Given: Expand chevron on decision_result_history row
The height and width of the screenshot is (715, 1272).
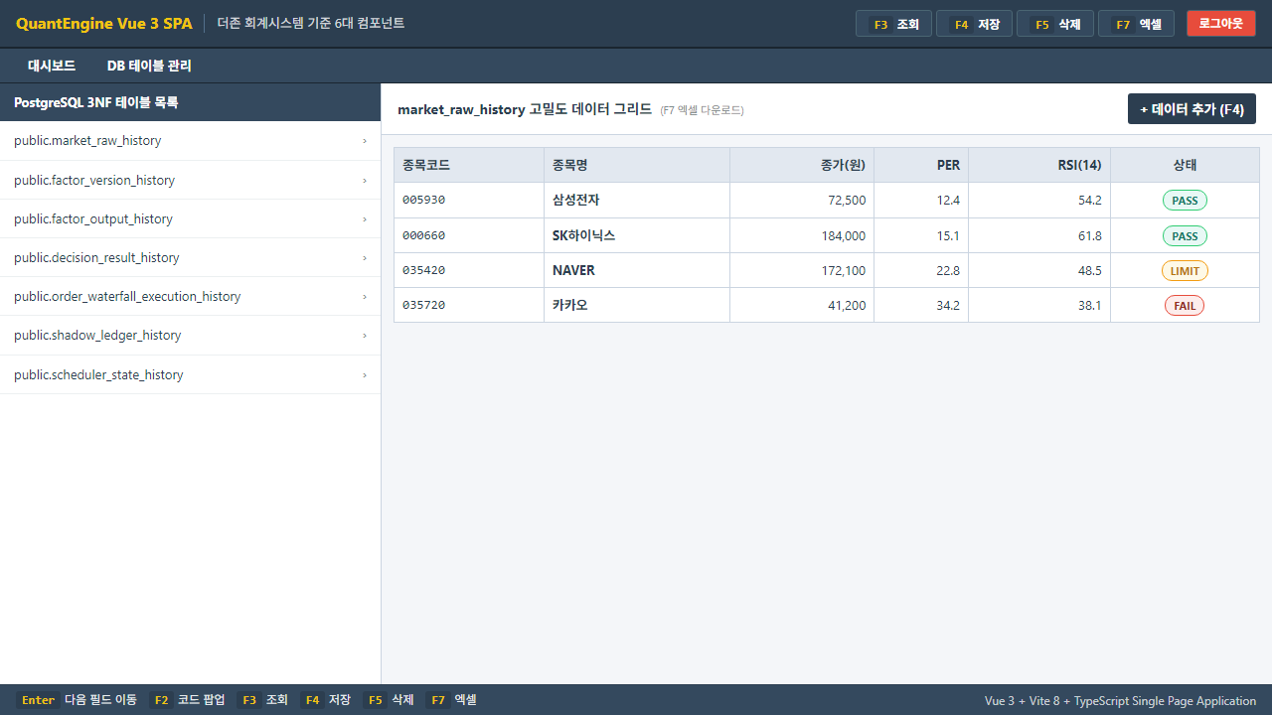Looking at the screenshot, I should pyautogui.click(x=365, y=257).
